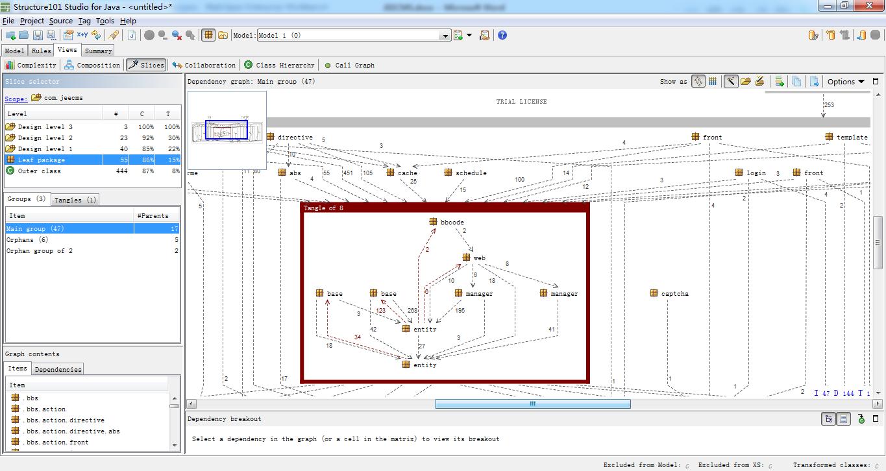The image size is (886, 471).
Task: Click the horizontal scrollbar of dependency graph
Action: 532,404
